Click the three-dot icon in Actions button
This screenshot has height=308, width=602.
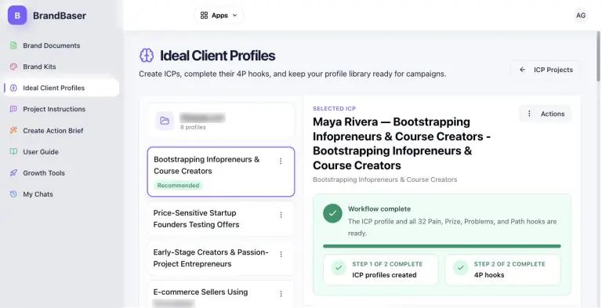[x=529, y=114]
